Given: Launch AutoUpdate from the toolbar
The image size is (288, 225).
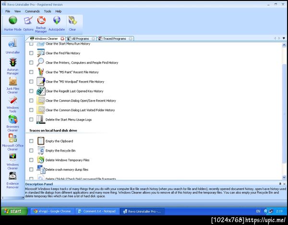Looking at the screenshot, I should coord(57,24).
